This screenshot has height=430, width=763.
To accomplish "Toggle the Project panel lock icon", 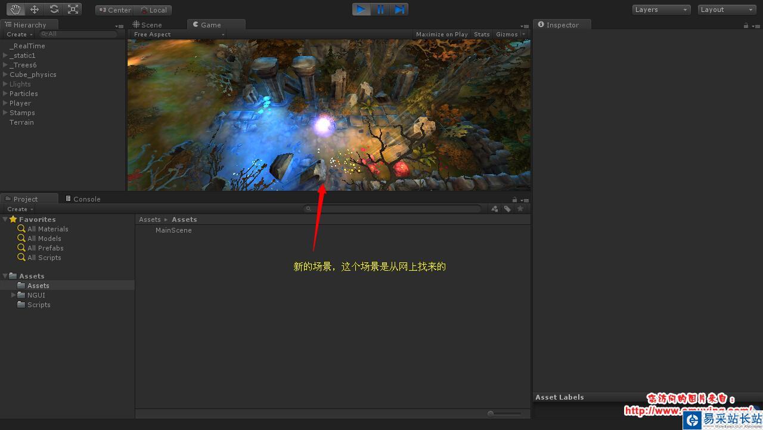I will 514,200.
